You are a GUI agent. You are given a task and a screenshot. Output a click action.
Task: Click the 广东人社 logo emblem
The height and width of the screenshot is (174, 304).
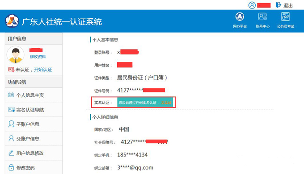(12, 21)
